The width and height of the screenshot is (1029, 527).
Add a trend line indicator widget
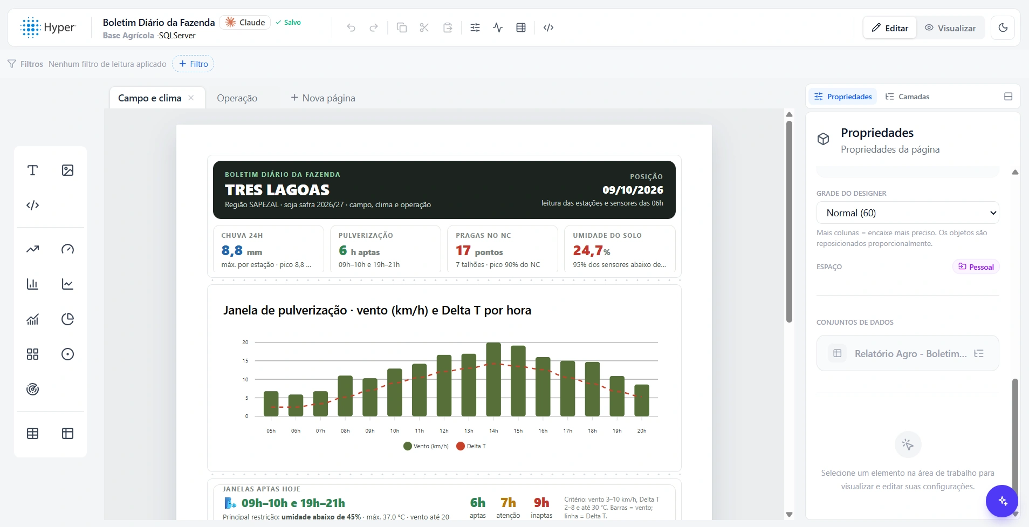pos(32,249)
